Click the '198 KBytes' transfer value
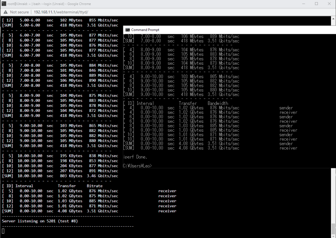This screenshot has width=336, height=238. point(71,161)
